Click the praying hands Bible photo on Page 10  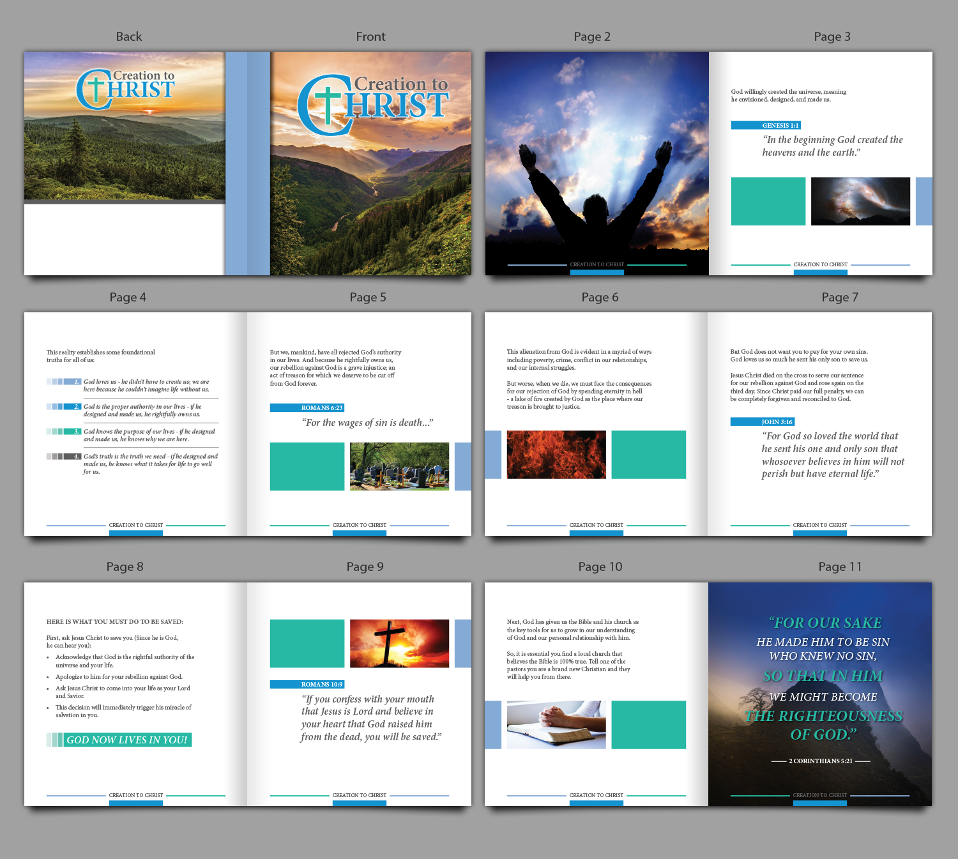(556, 725)
